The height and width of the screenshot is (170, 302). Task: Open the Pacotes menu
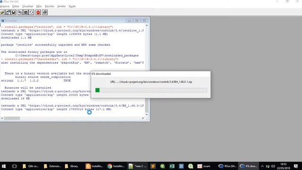click(50, 6)
